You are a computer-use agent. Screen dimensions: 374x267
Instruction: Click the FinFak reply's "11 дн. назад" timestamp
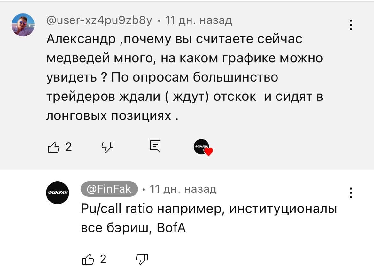point(183,189)
